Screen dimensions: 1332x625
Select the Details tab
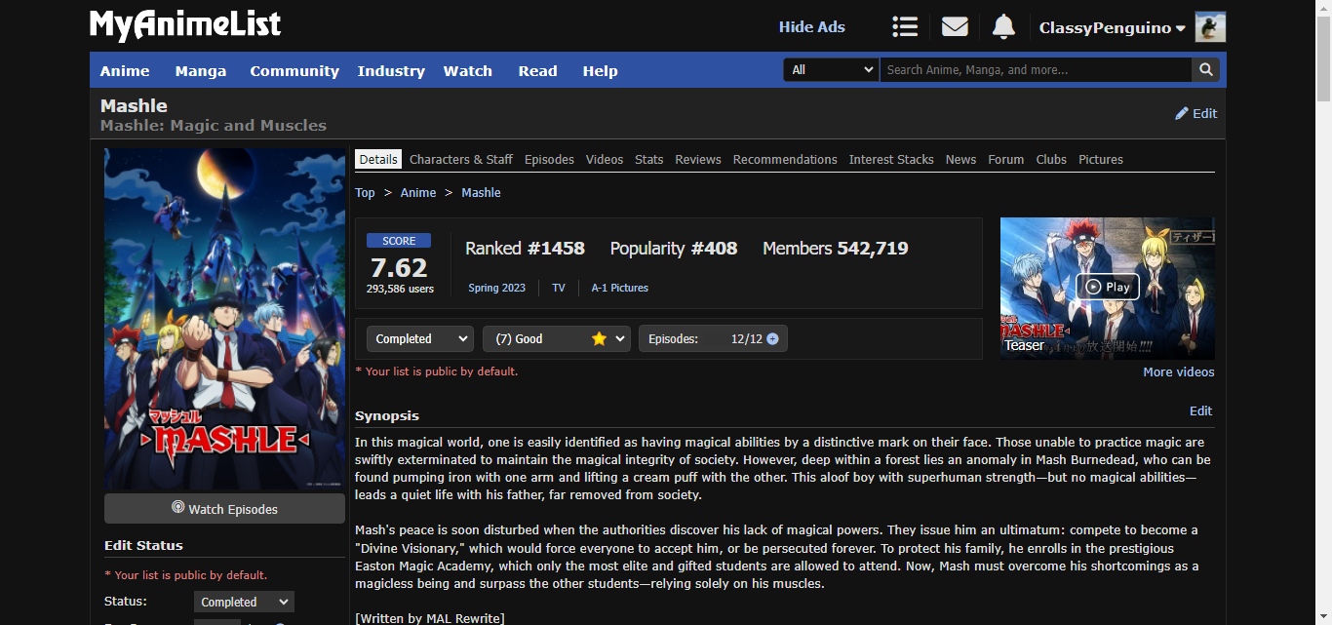coord(378,159)
